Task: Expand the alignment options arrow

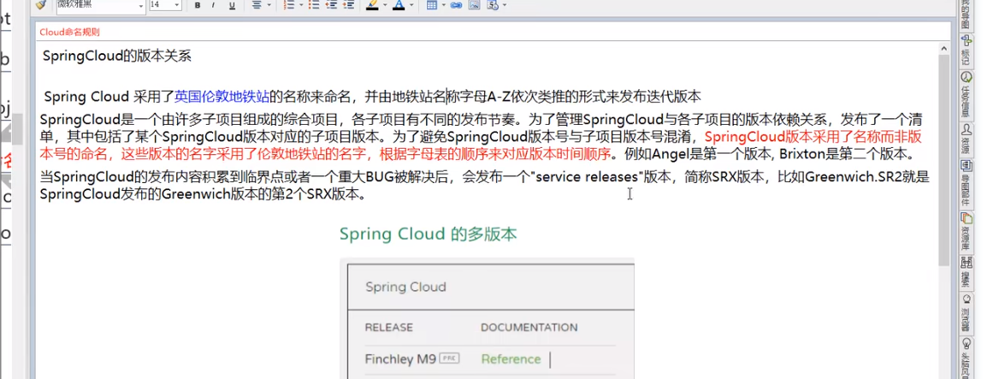Action: click(269, 6)
